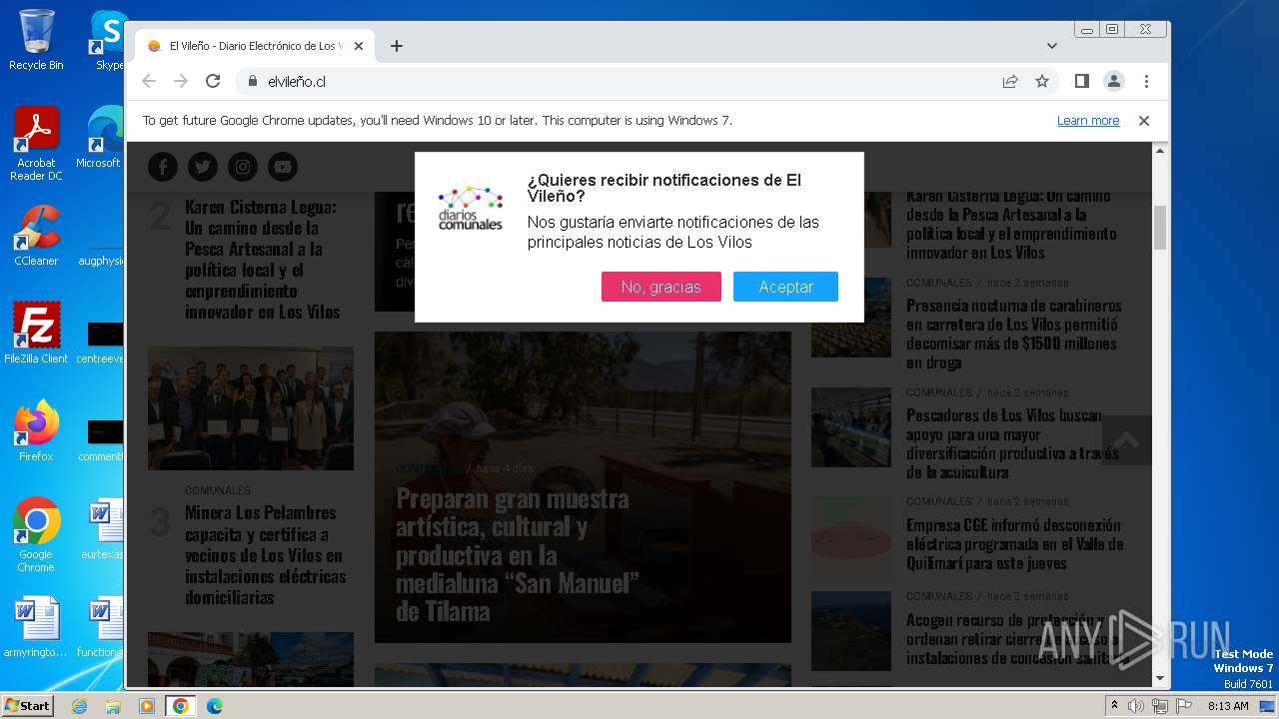Screen dimensions: 1279x719
Task: Open Pescadores de Los Vilos article
Action: 1012,443
